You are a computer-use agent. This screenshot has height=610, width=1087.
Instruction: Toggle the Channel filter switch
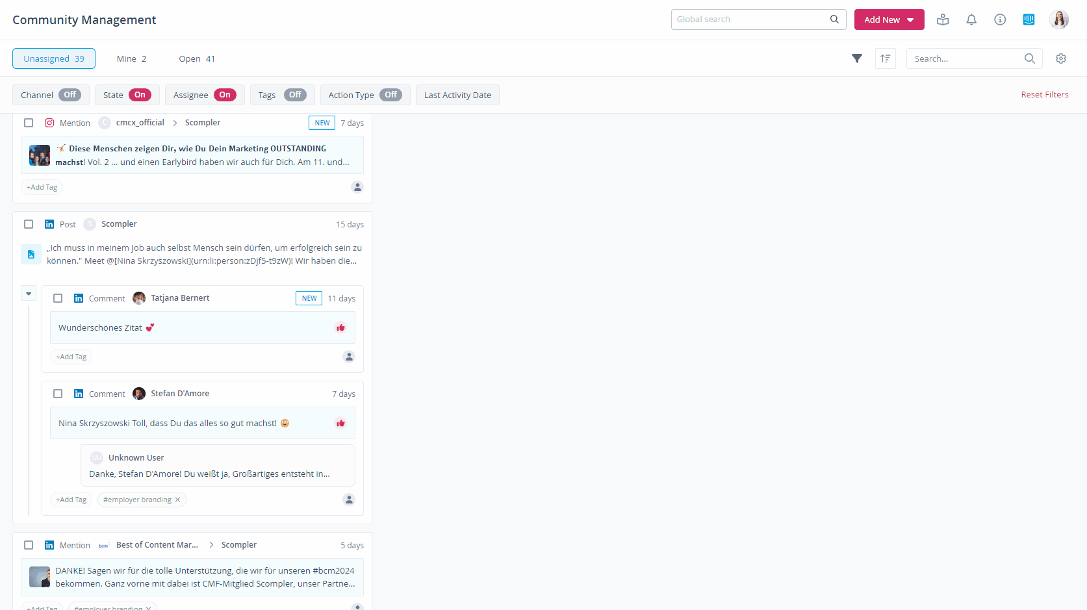70,95
